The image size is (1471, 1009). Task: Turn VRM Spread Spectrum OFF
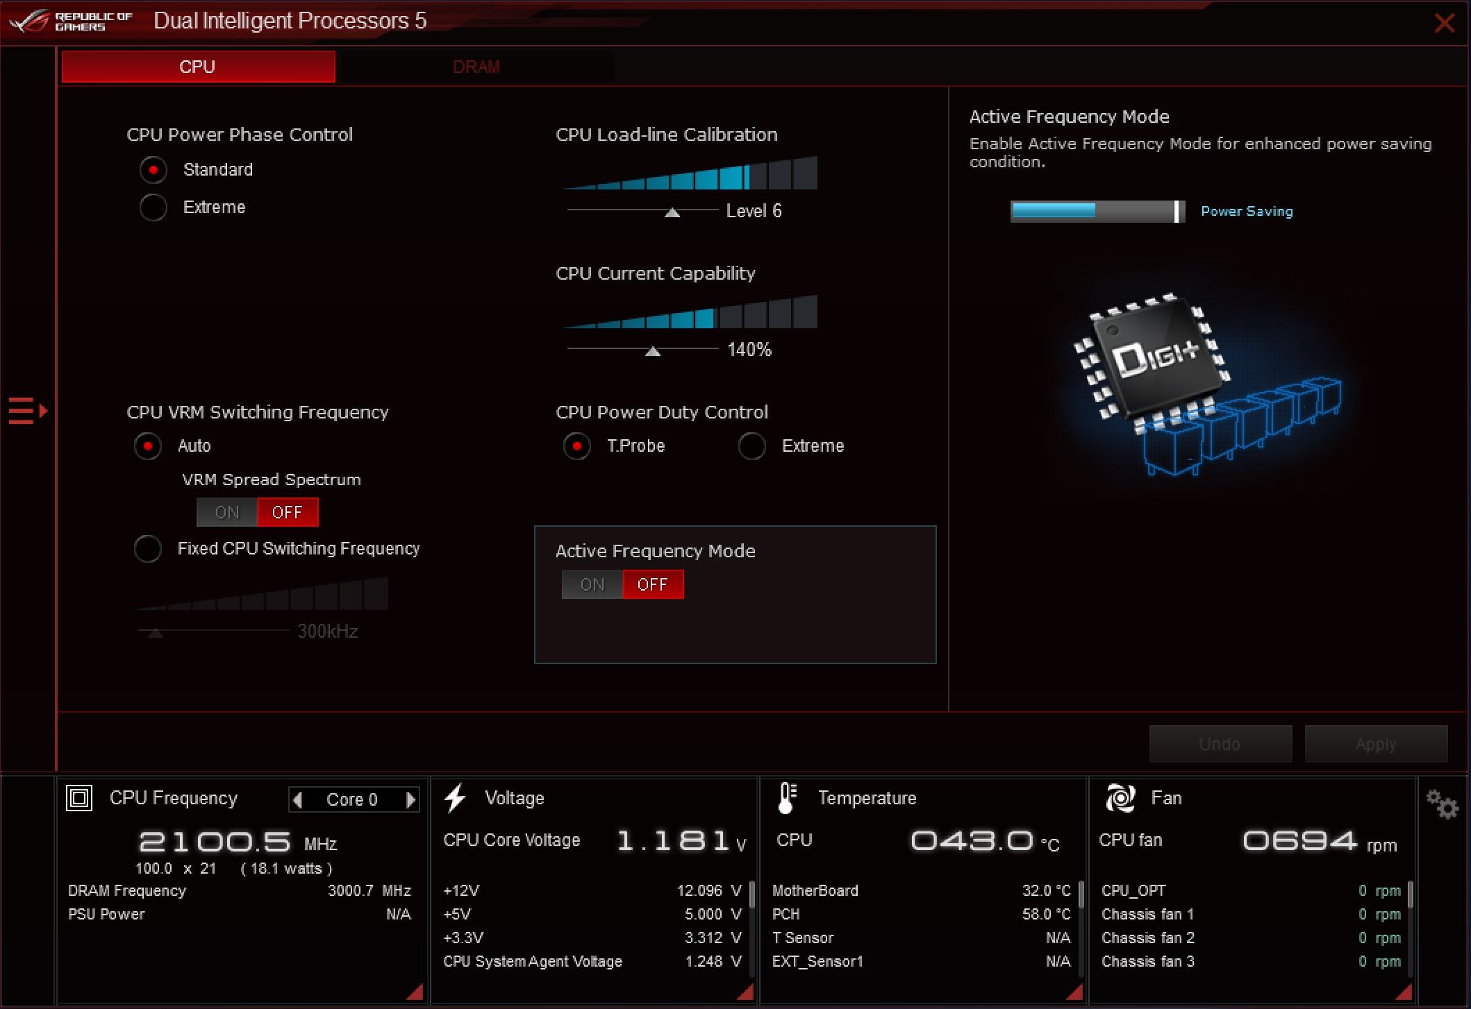(x=288, y=512)
